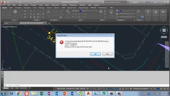This screenshot has height=96, width=170.
Task: Add a new drawing tab with plus
Action: [x=49, y=23]
